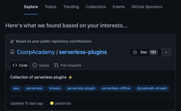Click the 181 star count badge

(153, 52)
